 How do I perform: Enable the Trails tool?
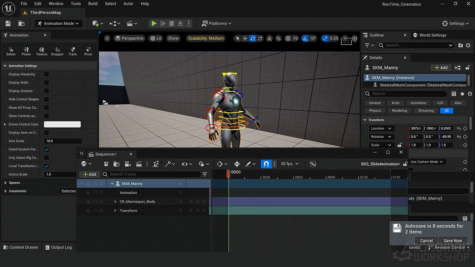pyautogui.click(x=72, y=51)
